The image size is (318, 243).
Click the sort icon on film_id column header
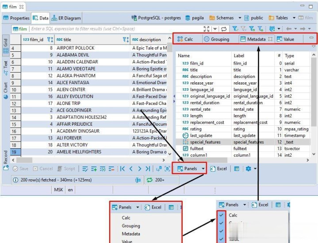[x=50, y=39]
